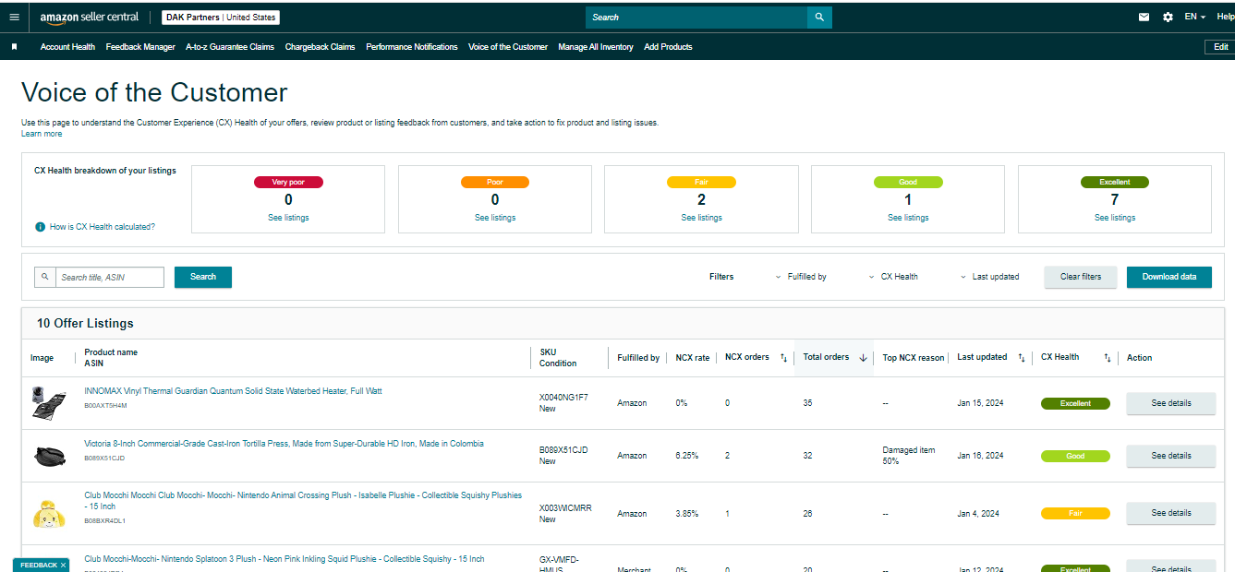The width and height of the screenshot is (1235, 572).
Task: Sort by NCX orders arrows icon
Action: pos(783,358)
